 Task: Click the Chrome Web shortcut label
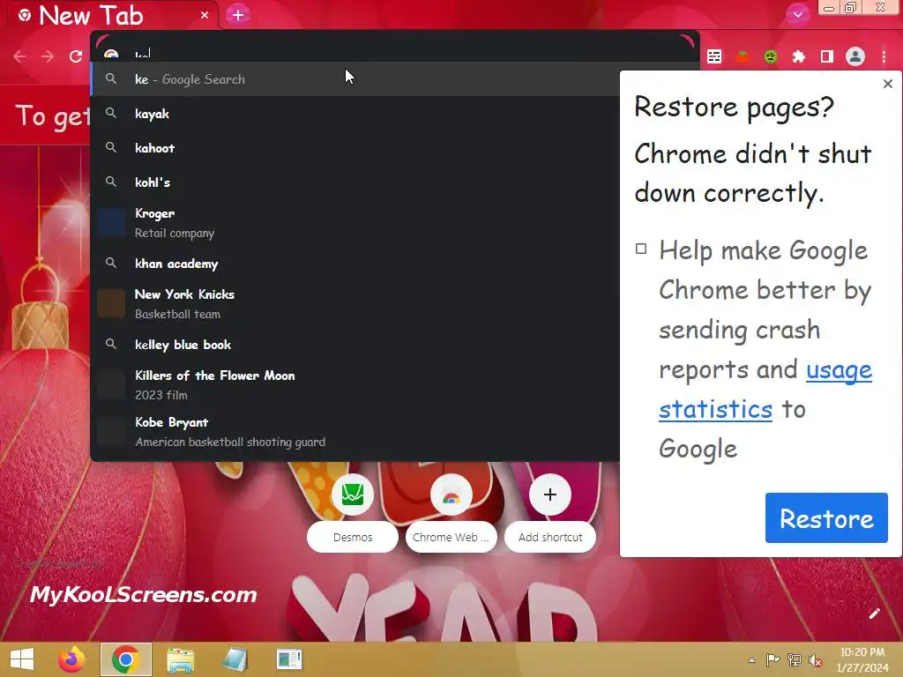tap(451, 537)
